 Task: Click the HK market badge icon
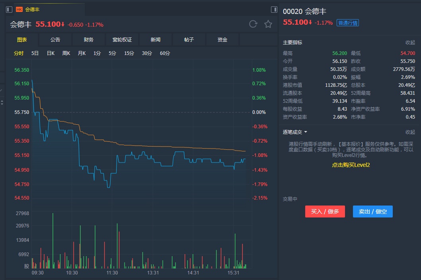coord(19,9)
